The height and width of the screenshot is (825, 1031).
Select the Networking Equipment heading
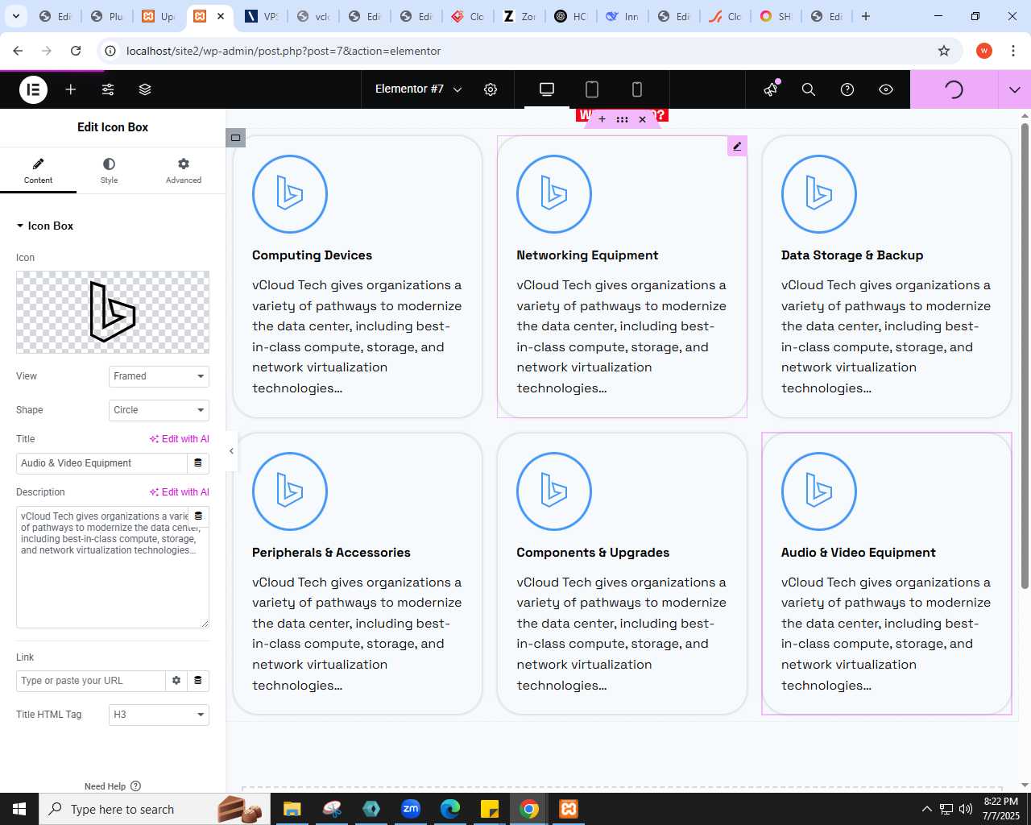(587, 255)
